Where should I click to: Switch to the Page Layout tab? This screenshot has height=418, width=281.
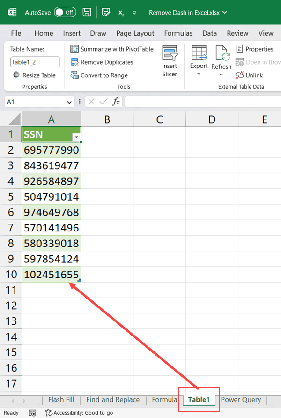[x=135, y=33]
